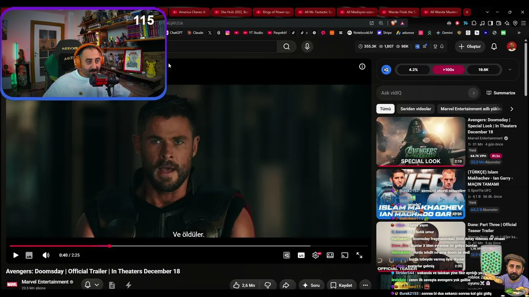529x297 pixels.
Task: Share the video using arrow button
Action: pos(286,285)
